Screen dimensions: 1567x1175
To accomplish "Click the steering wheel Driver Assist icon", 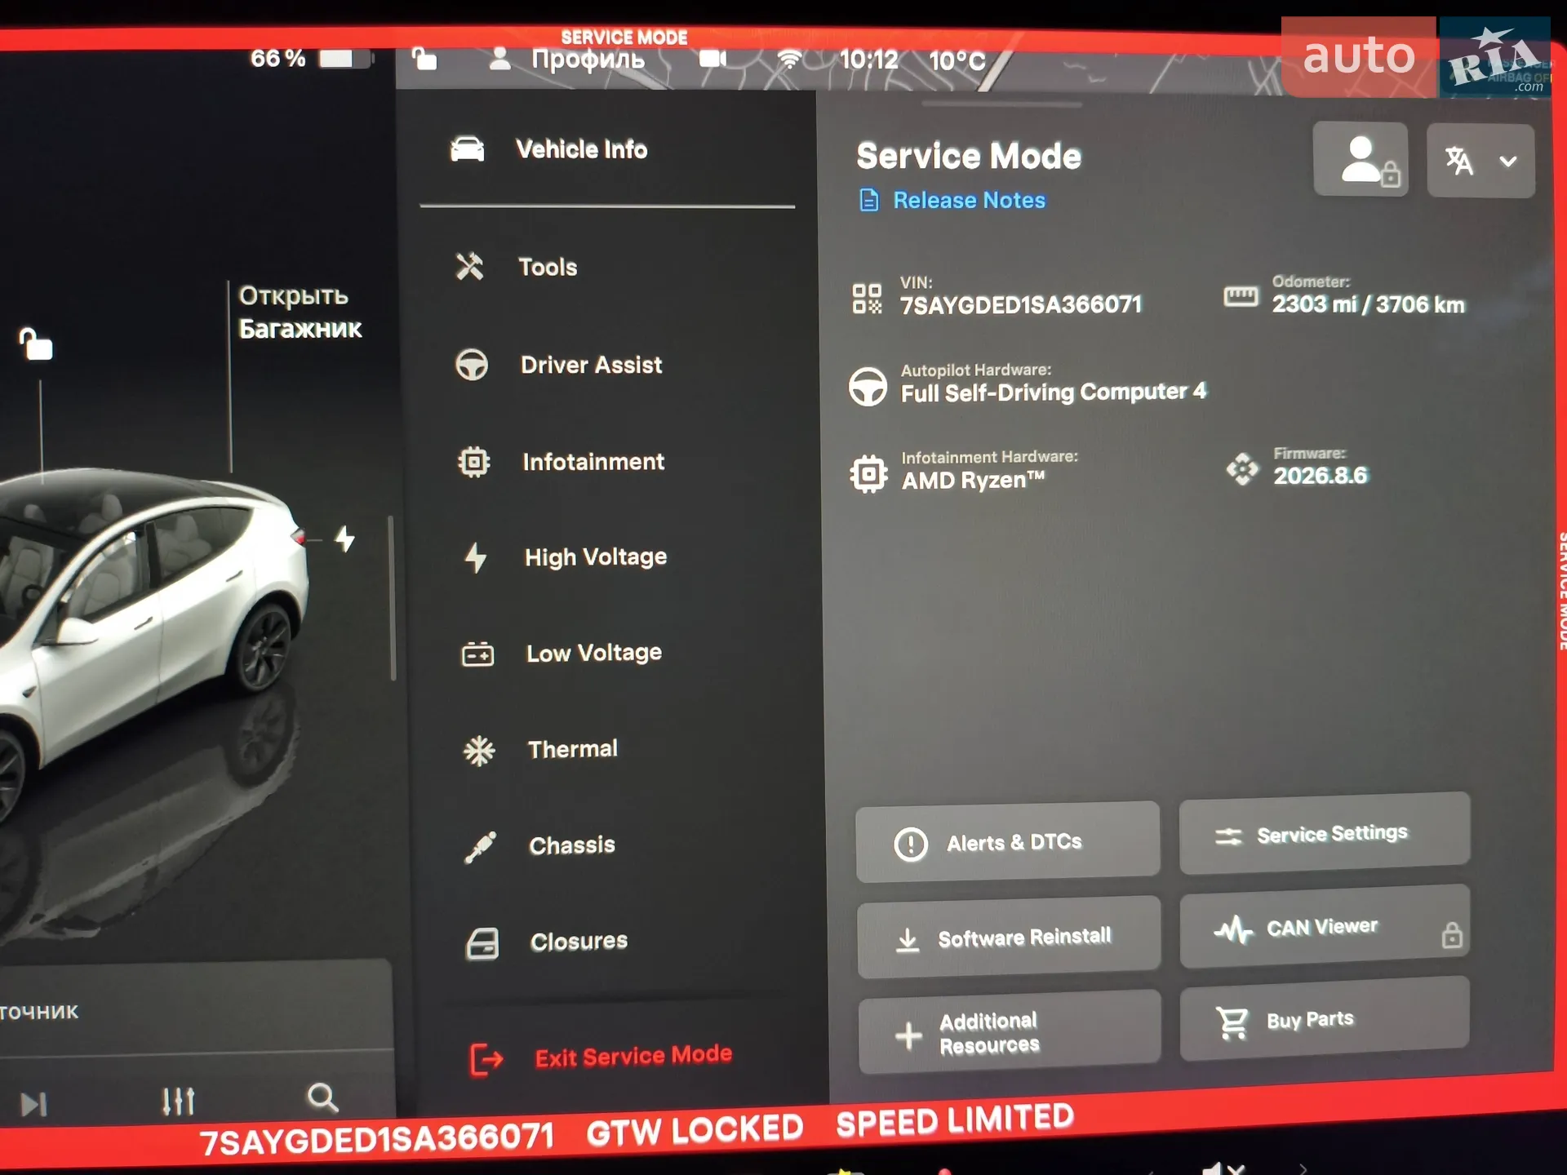I will point(472,365).
